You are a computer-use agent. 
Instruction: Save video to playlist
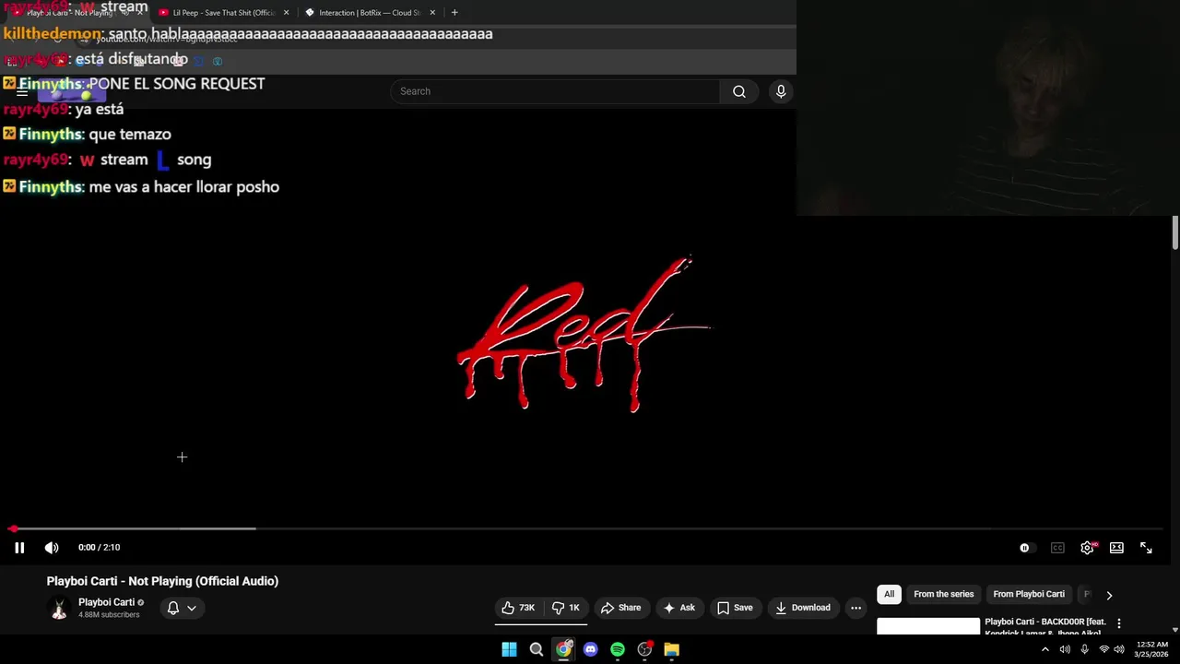[x=735, y=608]
